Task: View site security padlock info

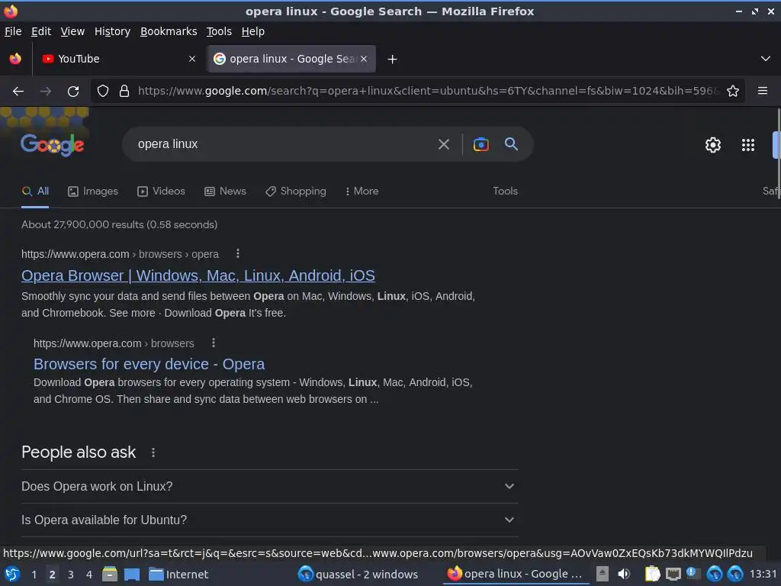Action: tap(124, 92)
